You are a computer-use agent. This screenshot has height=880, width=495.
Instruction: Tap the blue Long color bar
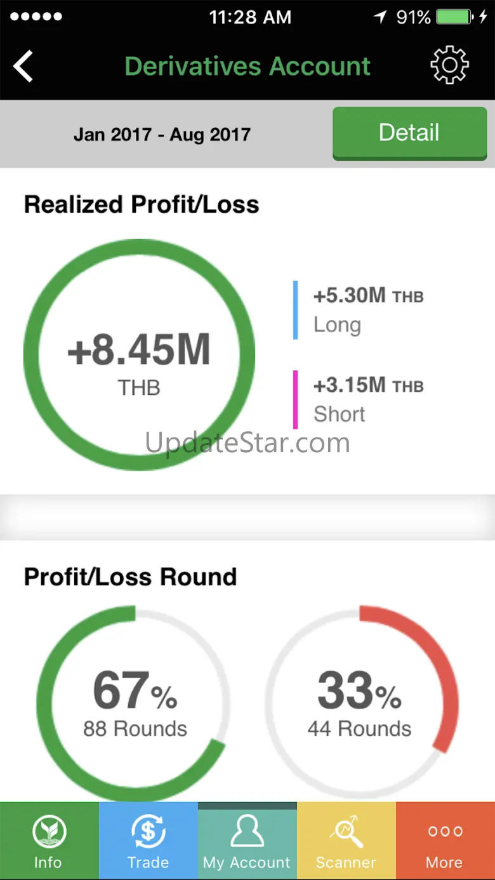click(x=295, y=310)
